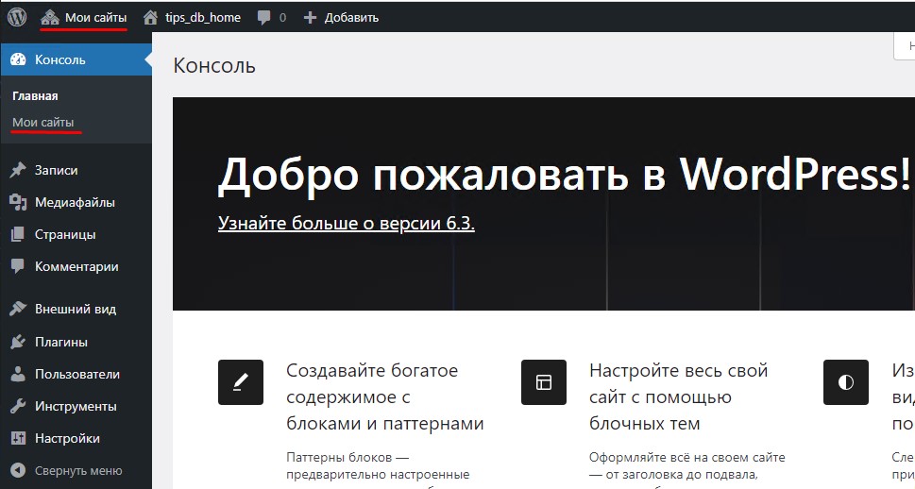Screen dimensions: 915x489
Task: Open the Внешний вид menu
Action: [75, 309]
